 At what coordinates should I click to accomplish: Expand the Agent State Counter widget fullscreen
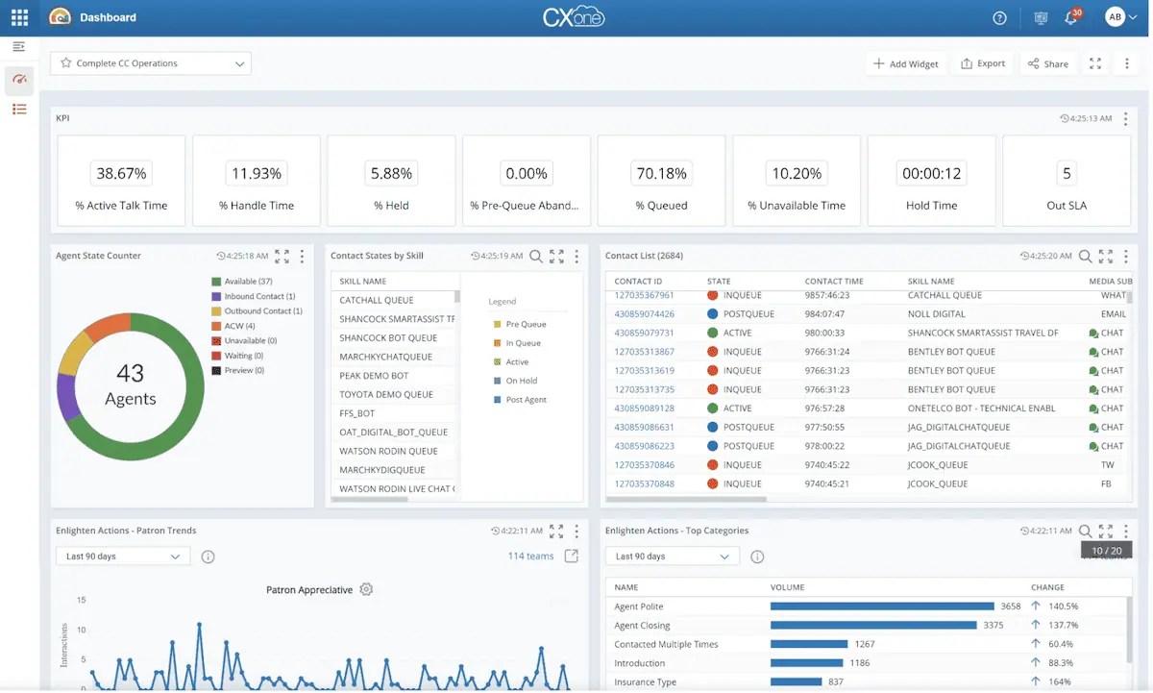point(282,257)
